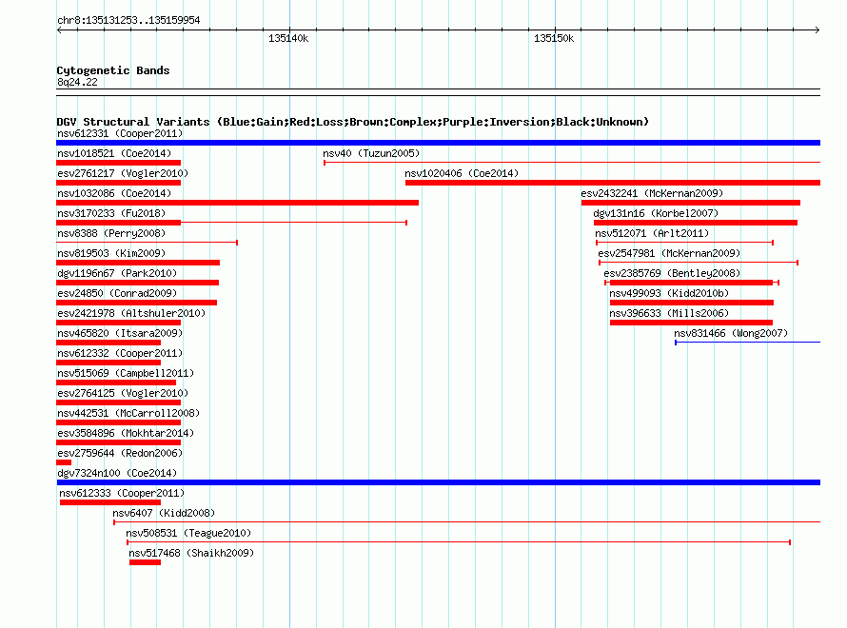This screenshot has width=847, height=628.
Task: Click the 135140k ruler tick label
Action: coord(288,38)
